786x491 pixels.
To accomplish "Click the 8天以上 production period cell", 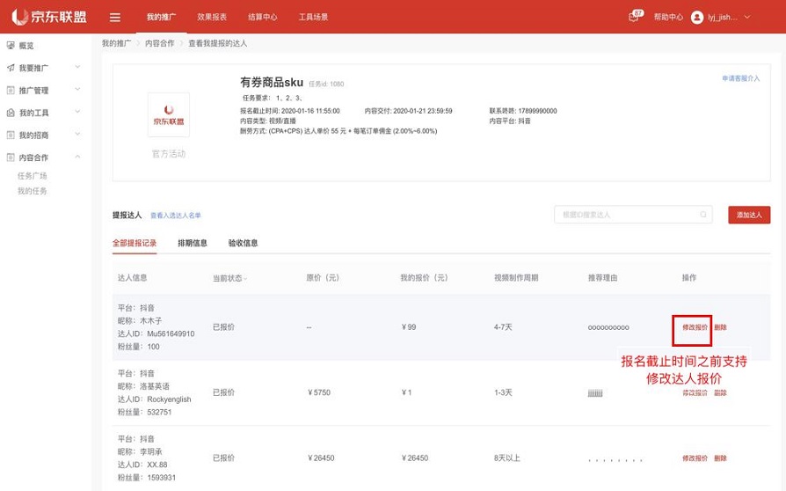I will (506, 458).
